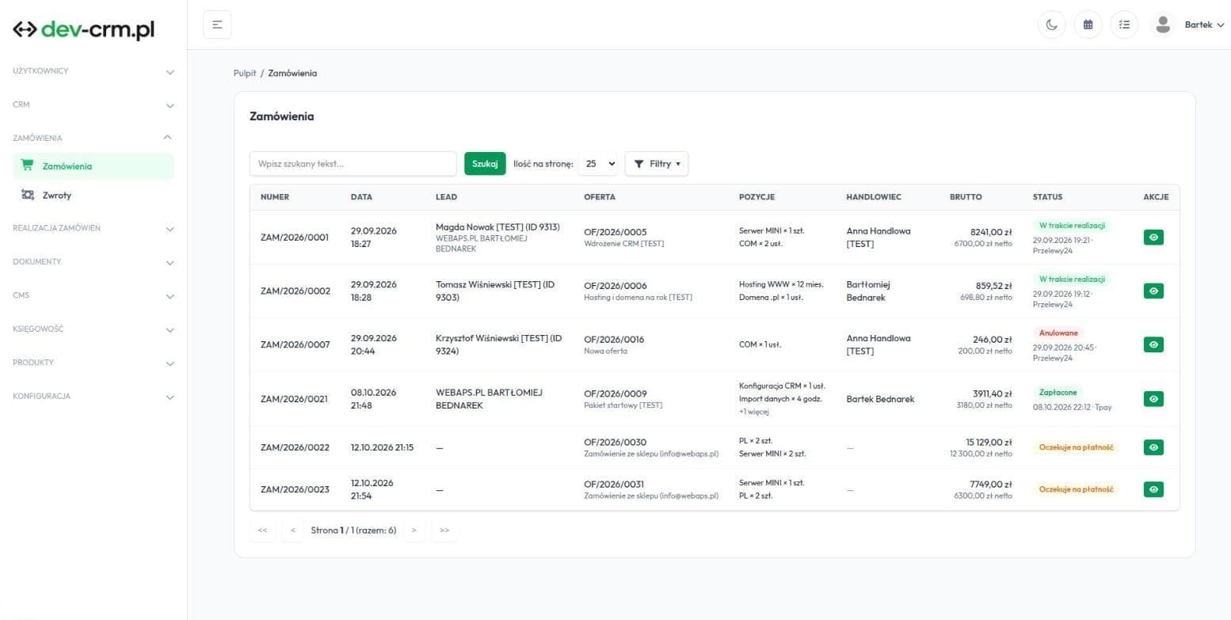
Task: Click the Anulowane status badge
Action: pos(1058,333)
